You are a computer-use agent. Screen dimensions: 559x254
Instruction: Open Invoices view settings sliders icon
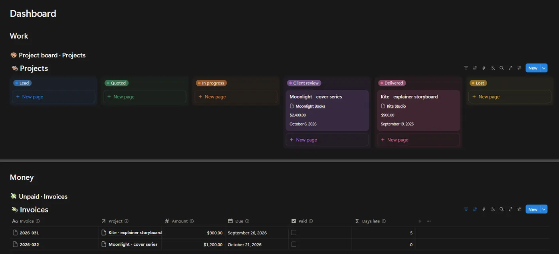coord(519,209)
